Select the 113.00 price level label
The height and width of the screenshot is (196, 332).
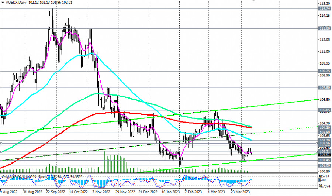click(x=324, y=28)
